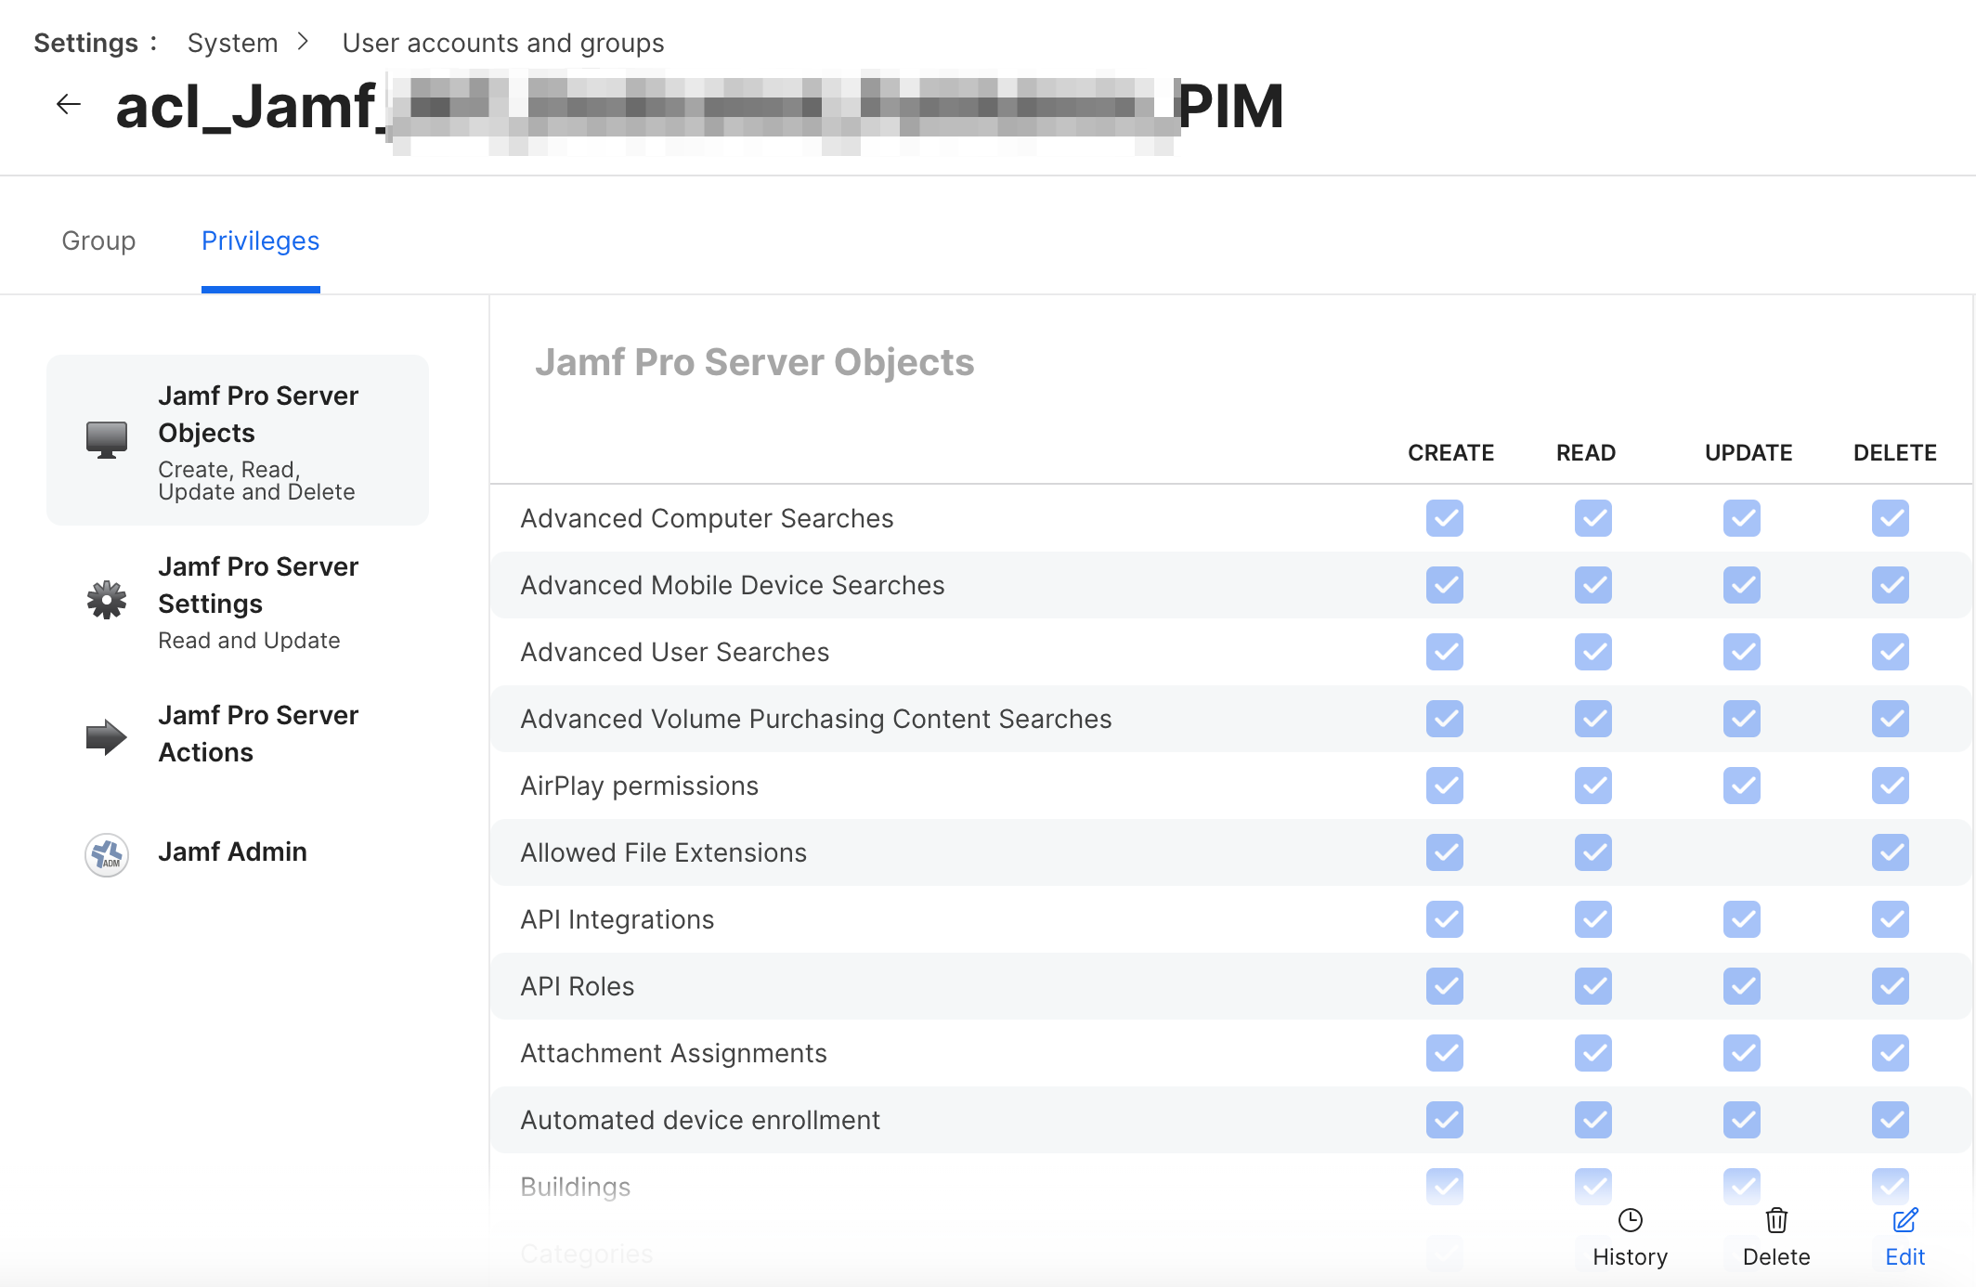Click the AirPlay permissions row label
The width and height of the screenshot is (1976, 1287).
(x=640, y=786)
